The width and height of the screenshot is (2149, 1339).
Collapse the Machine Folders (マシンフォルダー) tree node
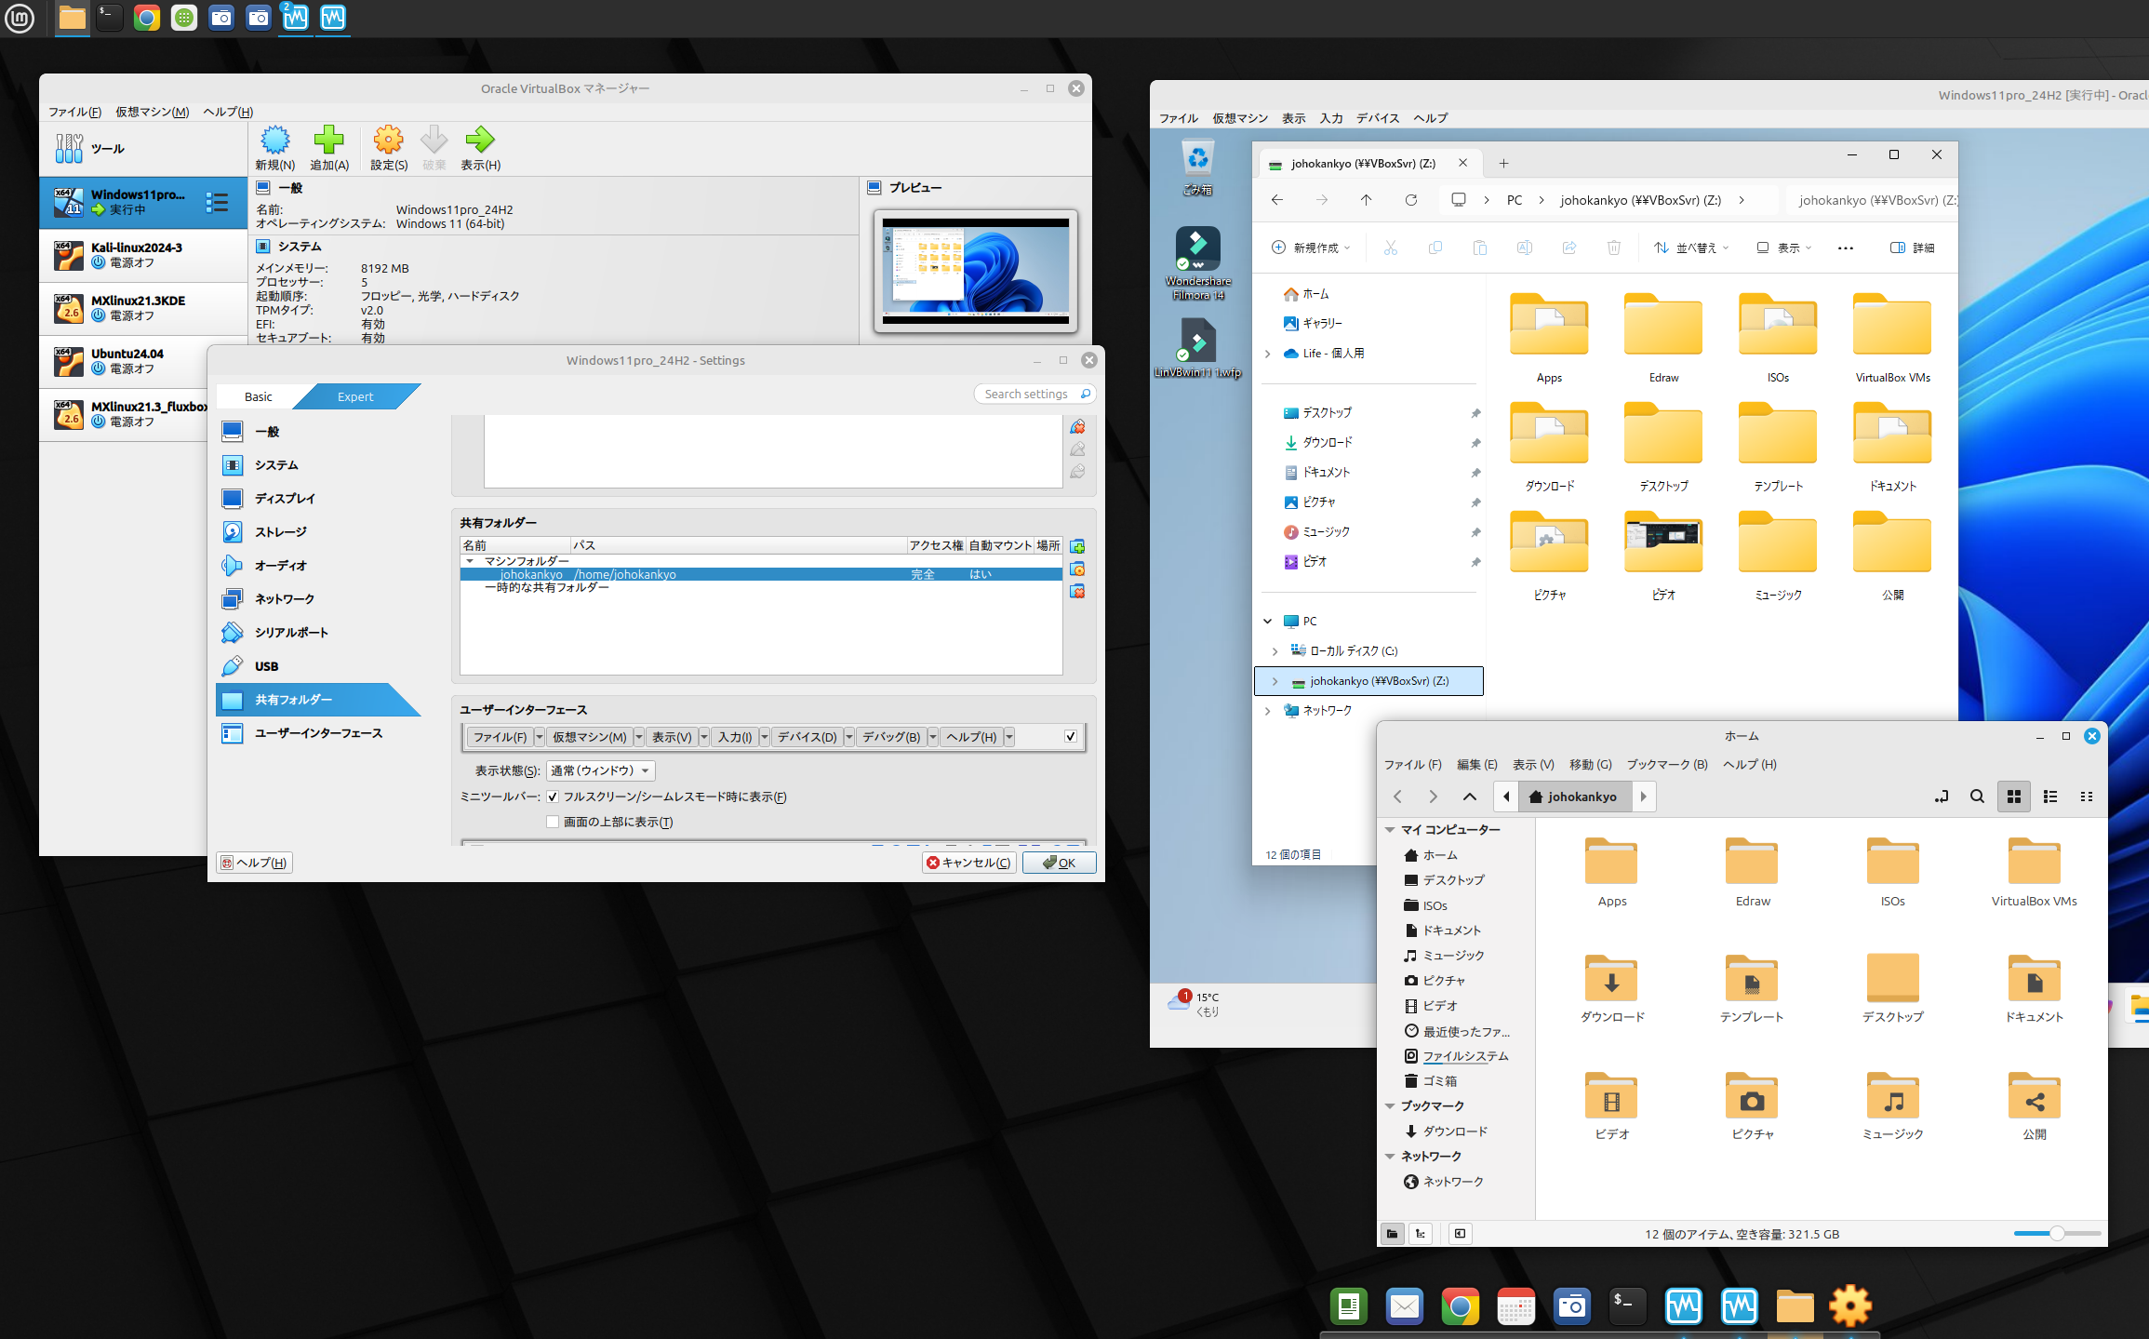(470, 561)
